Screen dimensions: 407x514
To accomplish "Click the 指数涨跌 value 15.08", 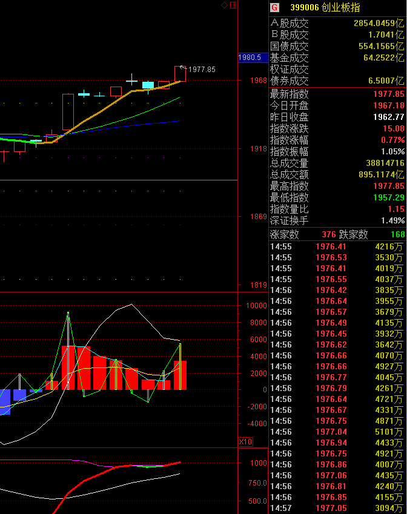I will pos(394,128).
